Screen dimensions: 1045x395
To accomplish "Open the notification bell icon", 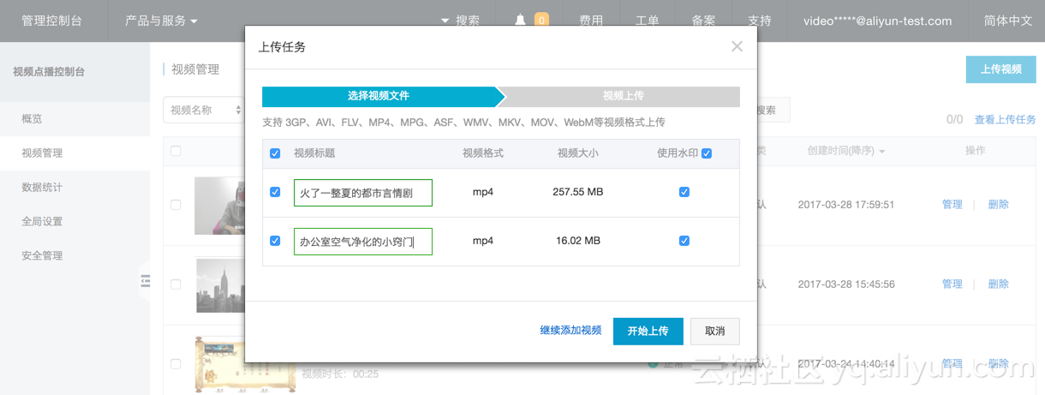I will (520, 21).
